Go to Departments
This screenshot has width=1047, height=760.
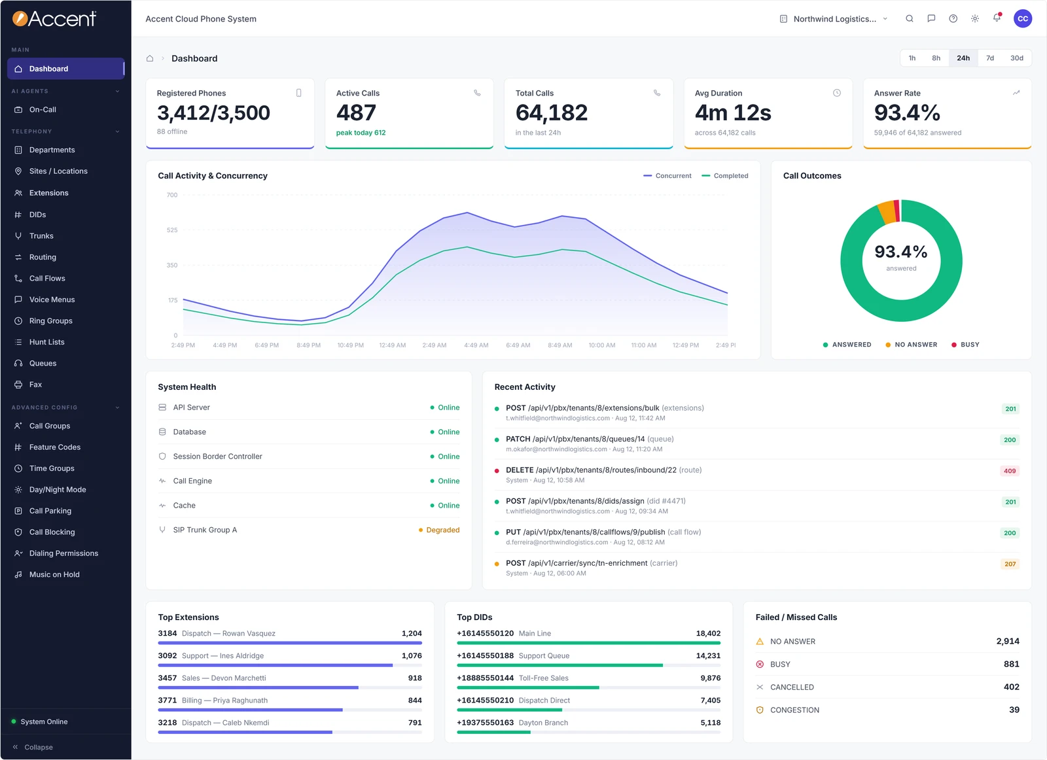point(65,150)
